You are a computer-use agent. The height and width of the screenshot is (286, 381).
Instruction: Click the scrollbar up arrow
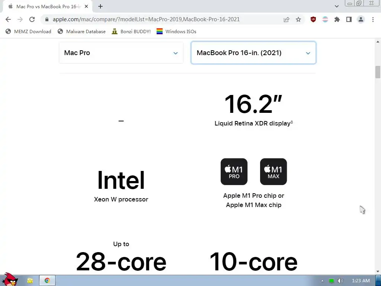(x=378, y=42)
